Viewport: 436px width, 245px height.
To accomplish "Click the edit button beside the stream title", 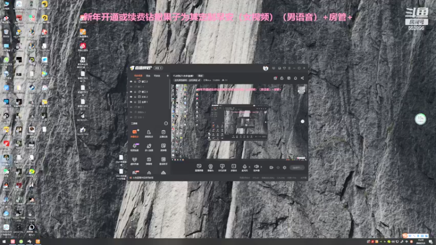I will (x=201, y=76).
